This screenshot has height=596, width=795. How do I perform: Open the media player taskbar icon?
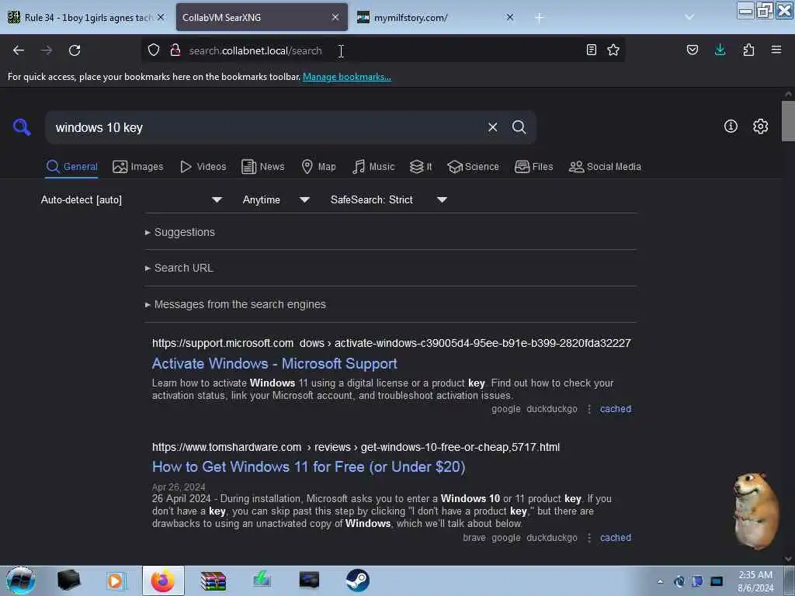coord(116,580)
